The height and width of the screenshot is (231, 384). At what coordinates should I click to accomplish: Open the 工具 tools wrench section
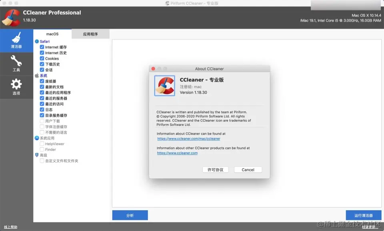click(16, 64)
